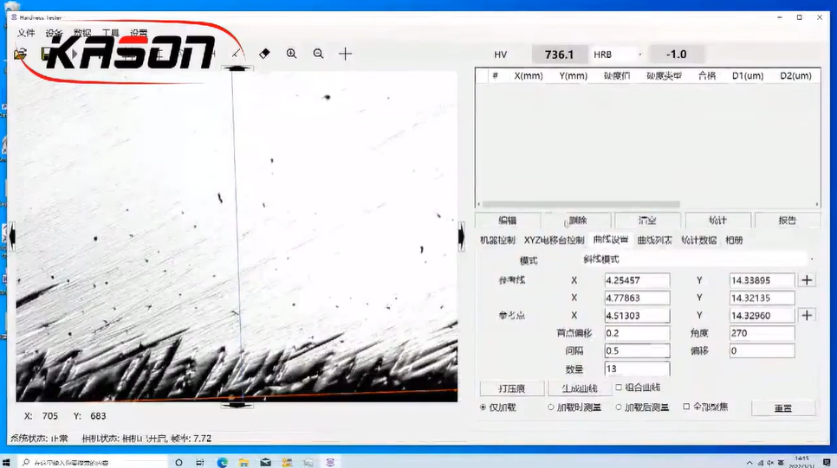Screen dimensions: 837x468
Task: Click the X field with 4.77863
Action: 637,298
